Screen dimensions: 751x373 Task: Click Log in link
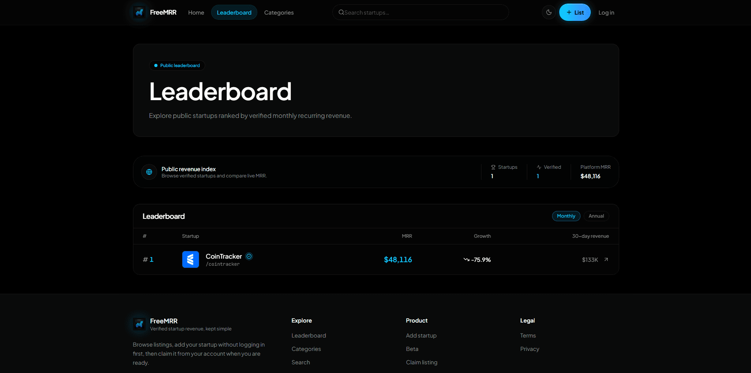point(606,13)
